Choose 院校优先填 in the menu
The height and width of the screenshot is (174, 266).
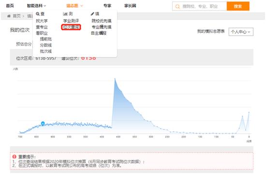coord(102,21)
